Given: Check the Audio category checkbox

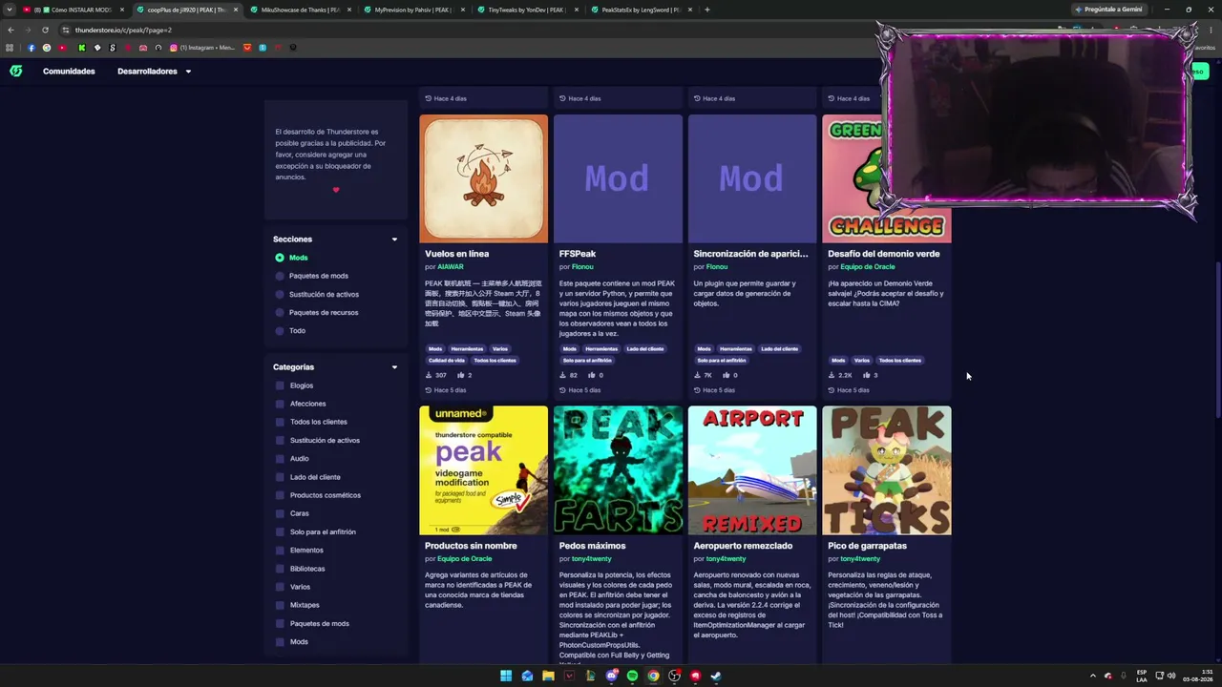Looking at the screenshot, I should [280, 458].
